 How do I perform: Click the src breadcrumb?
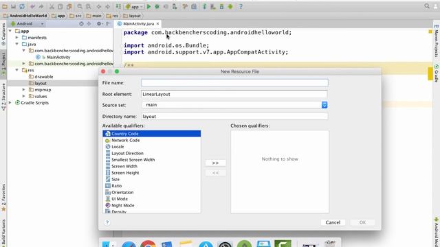pos(76,16)
